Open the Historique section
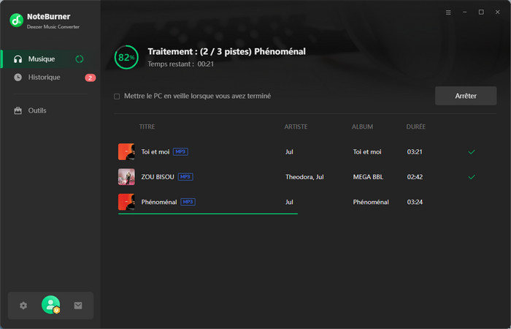 point(50,77)
